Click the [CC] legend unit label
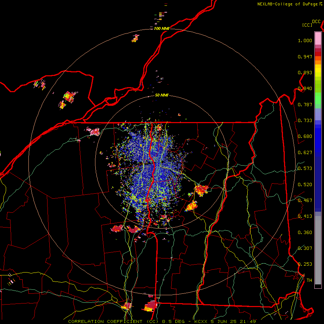324x324 pixels. pos(307,25)
